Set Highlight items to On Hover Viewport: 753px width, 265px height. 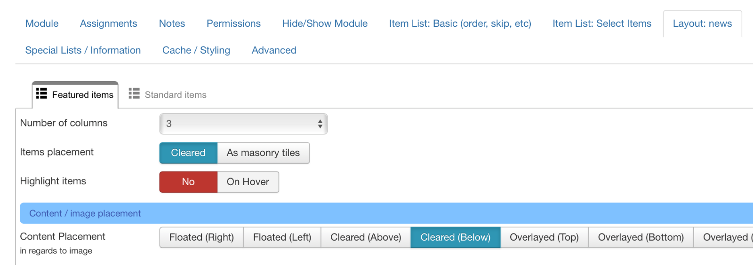pyautogui.click(x=248, y=182)
